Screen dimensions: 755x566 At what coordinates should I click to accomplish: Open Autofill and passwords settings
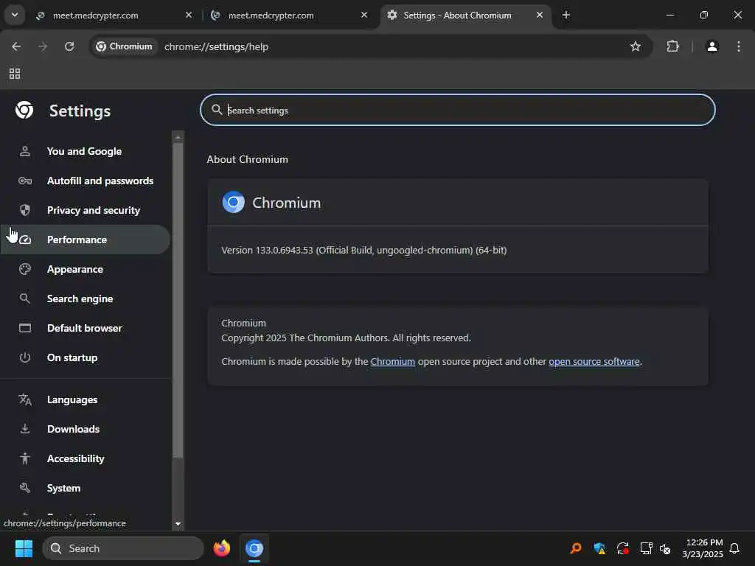pos(84,181)
